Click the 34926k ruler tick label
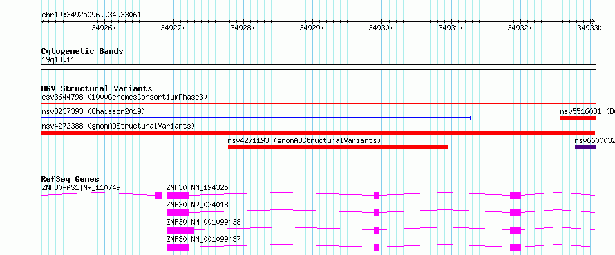The height and width of the screenshot is (255, 615). [104, 28]
